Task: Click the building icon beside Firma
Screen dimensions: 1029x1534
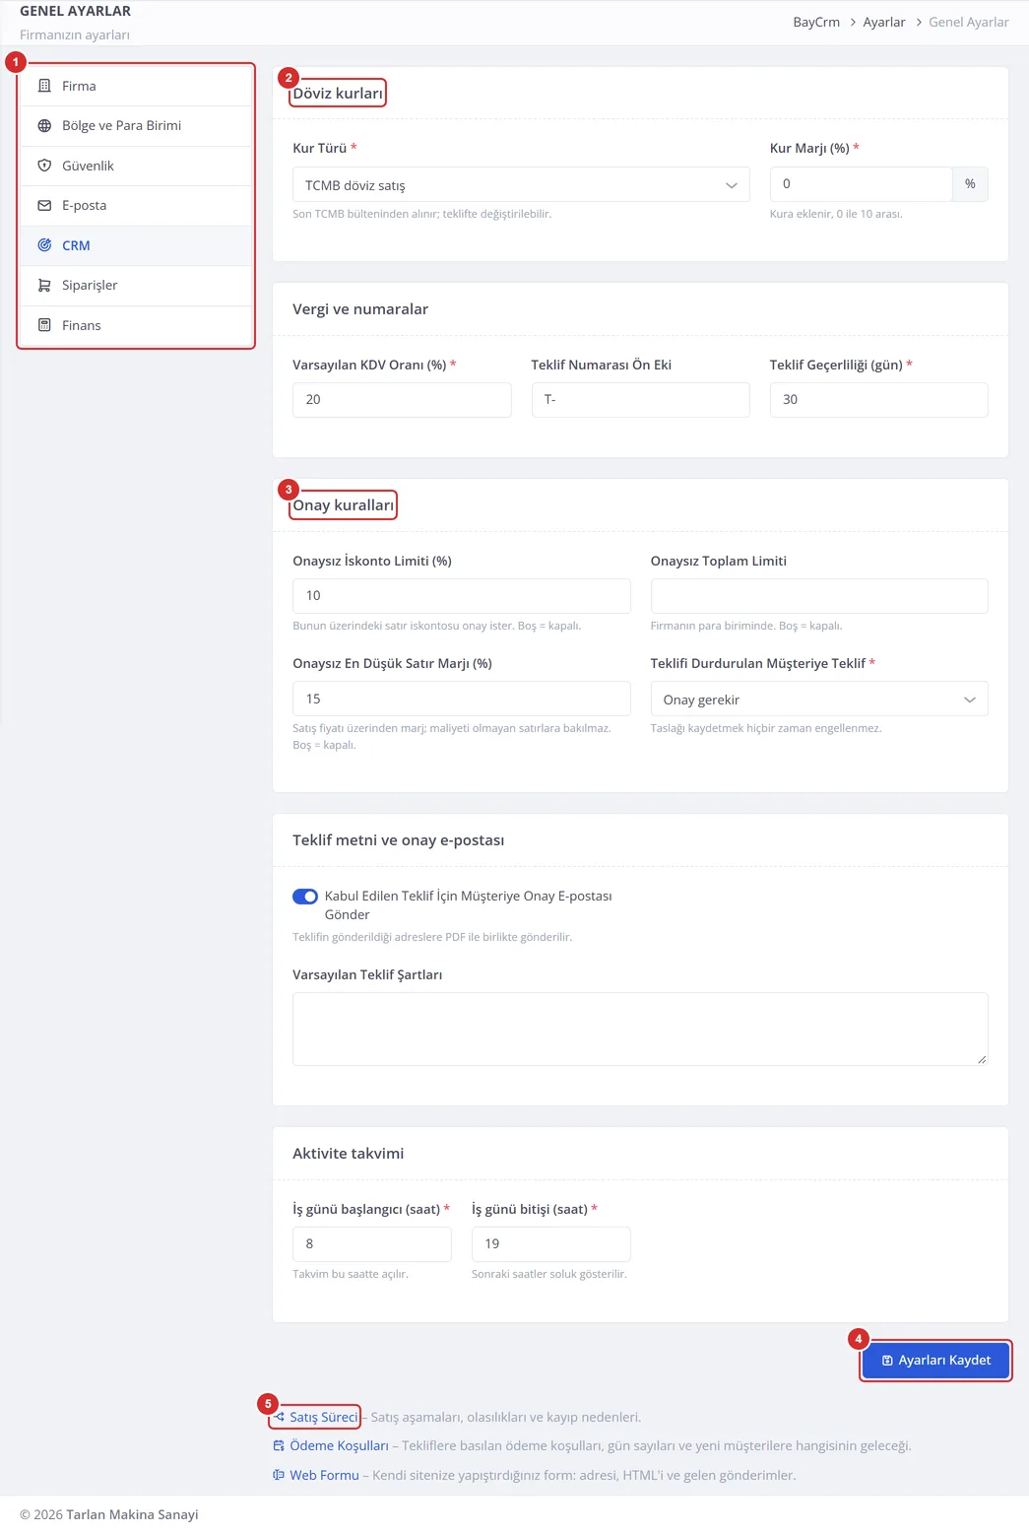Action: coord(44,86)
